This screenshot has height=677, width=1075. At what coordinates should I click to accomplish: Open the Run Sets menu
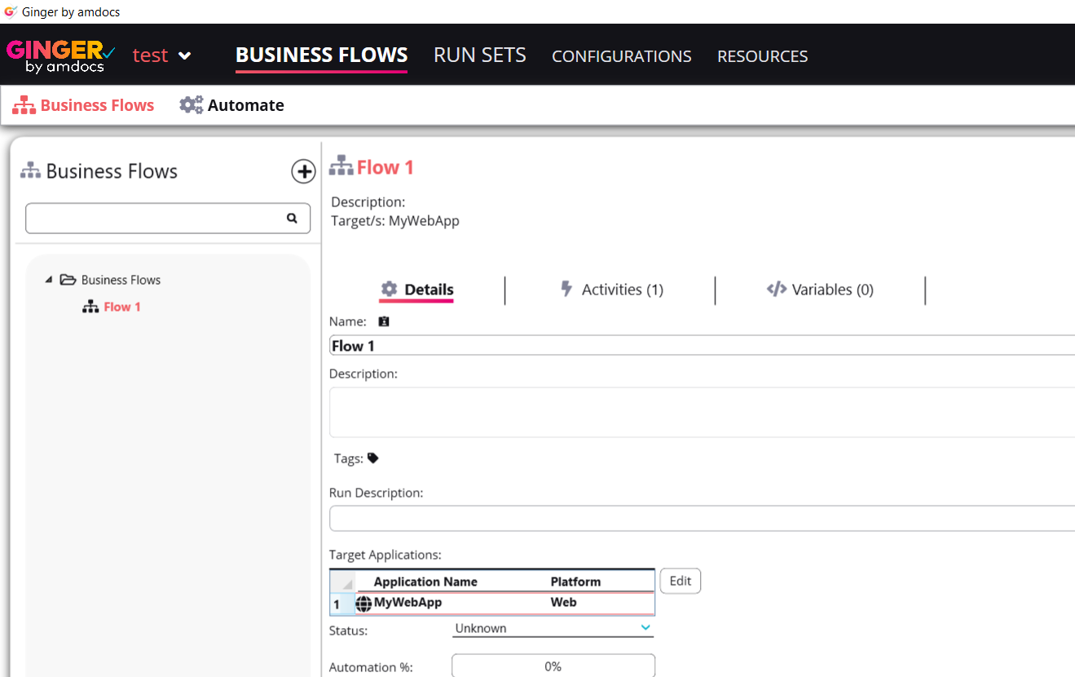click(x=479, y=55)
